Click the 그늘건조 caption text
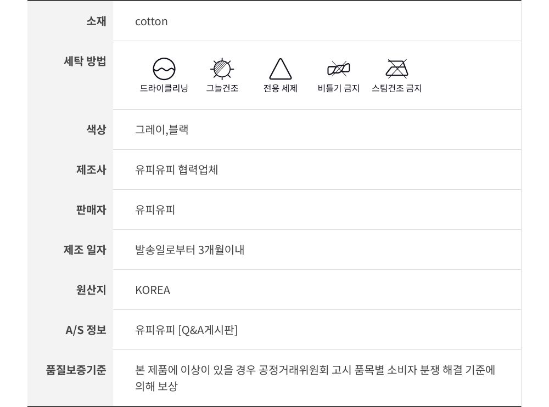549x407 pixels. pos(222,88)
